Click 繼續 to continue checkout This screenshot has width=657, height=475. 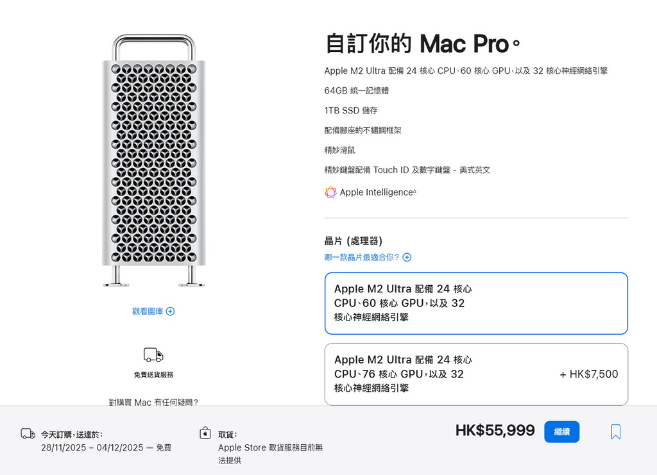tap(561, 431)
